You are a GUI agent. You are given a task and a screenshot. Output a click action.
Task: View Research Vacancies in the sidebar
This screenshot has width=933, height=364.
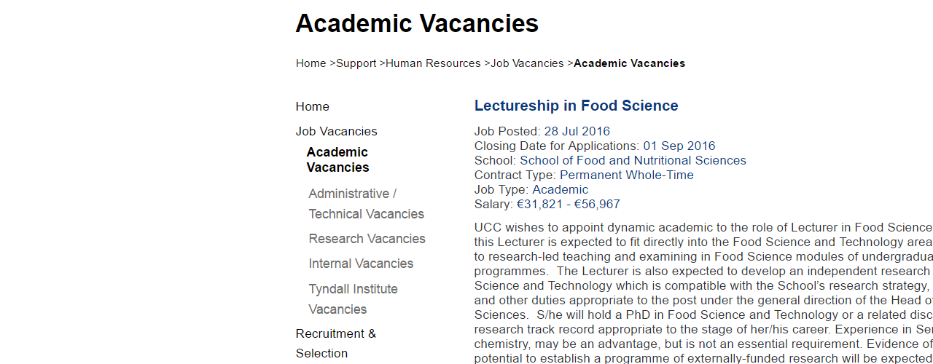click(x=367, y=239)
